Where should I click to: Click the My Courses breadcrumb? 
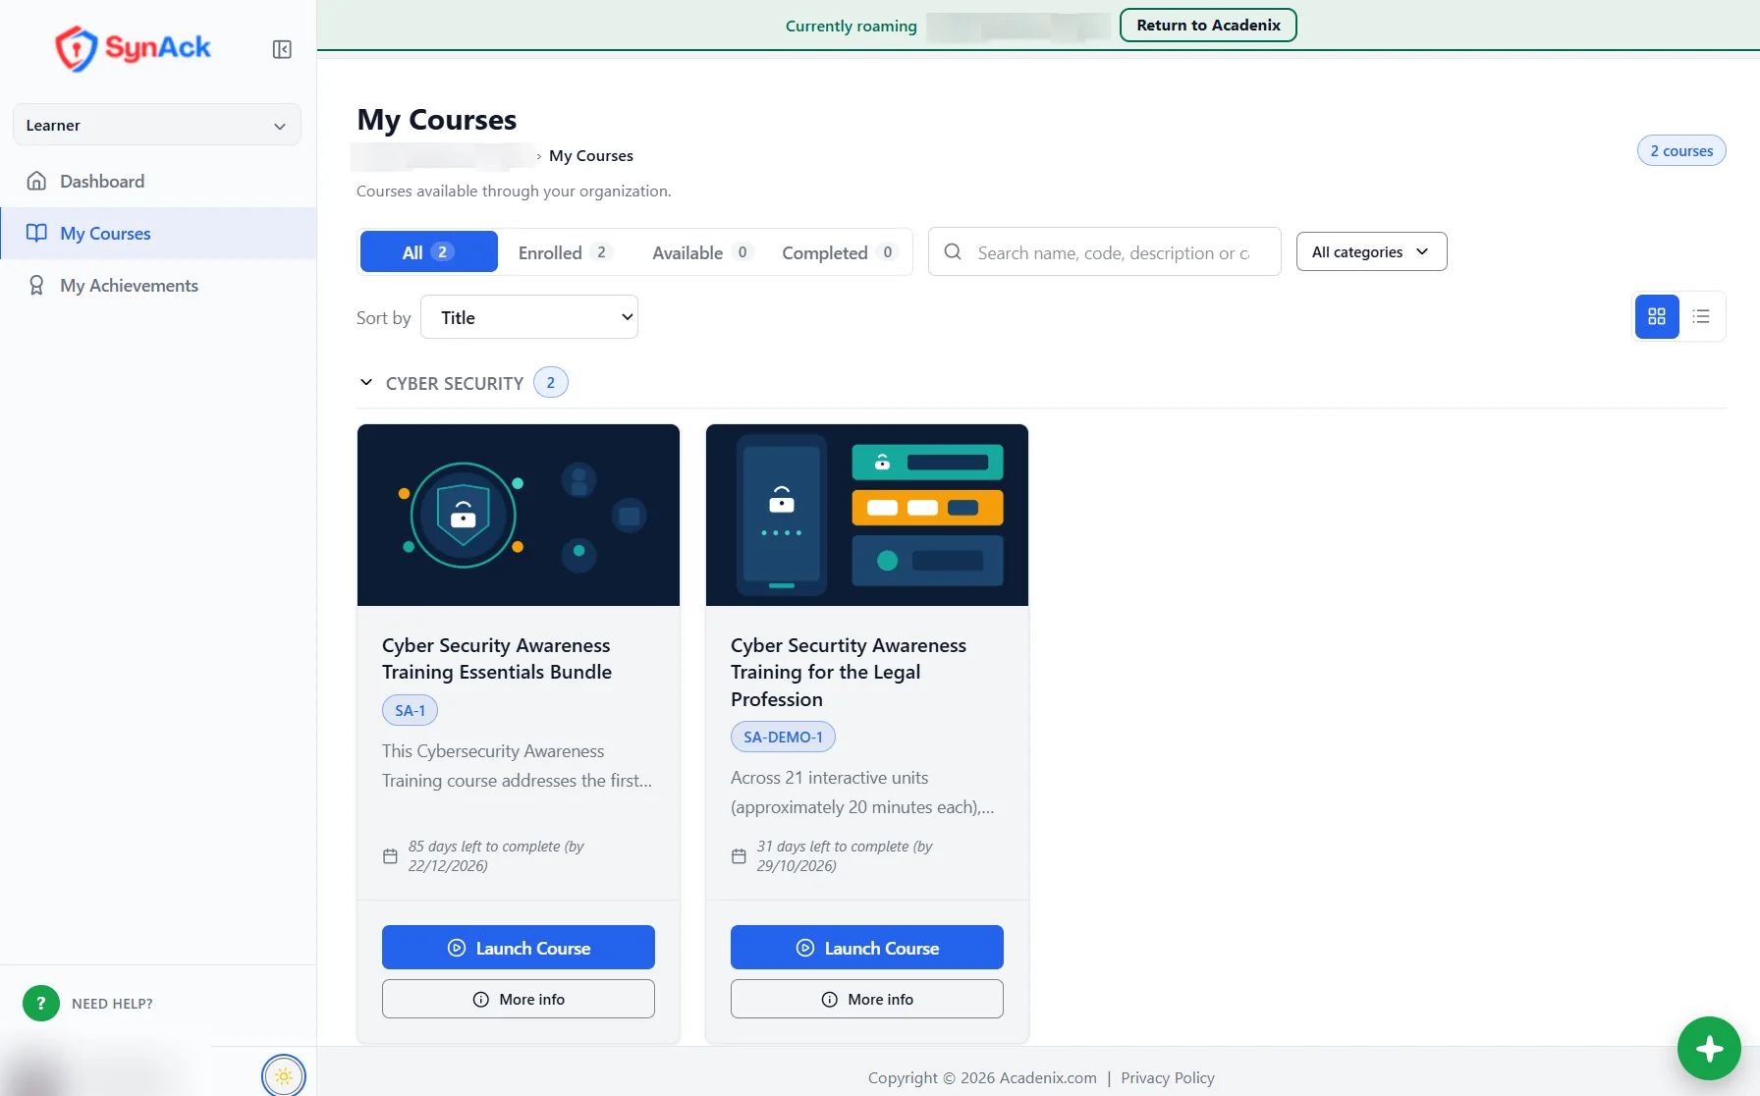coord(591,155)
